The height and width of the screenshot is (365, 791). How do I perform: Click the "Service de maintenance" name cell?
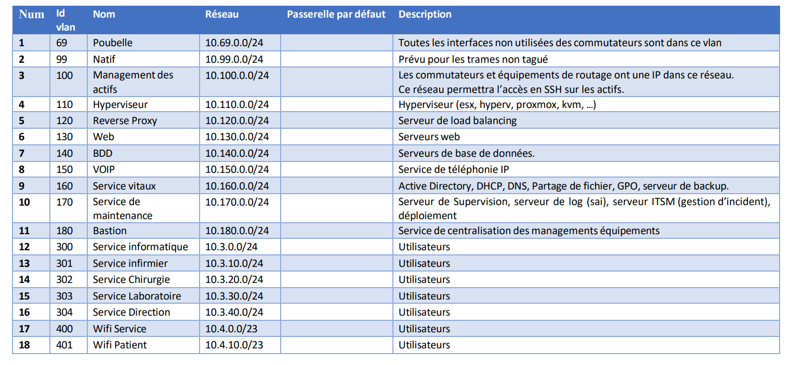pyautogui.click(x=123, y=209)
